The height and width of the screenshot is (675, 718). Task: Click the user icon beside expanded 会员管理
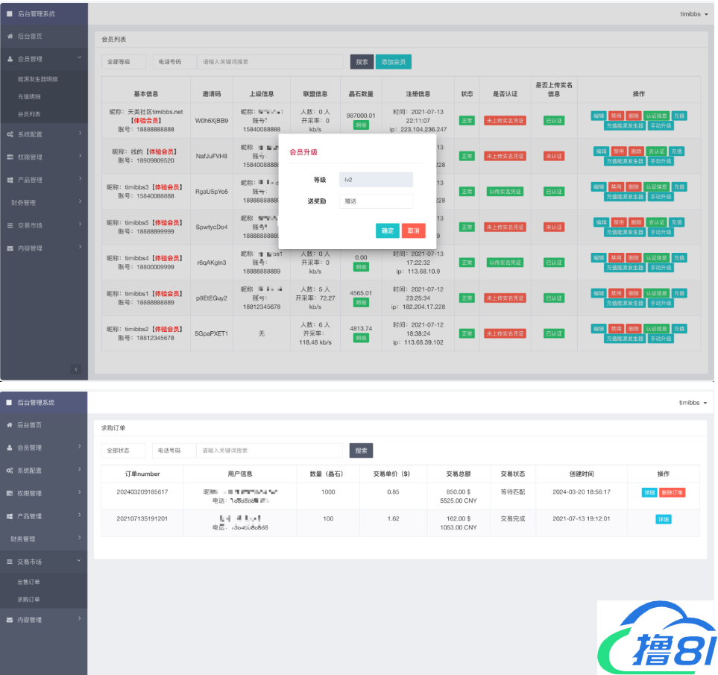pos(10,59)
